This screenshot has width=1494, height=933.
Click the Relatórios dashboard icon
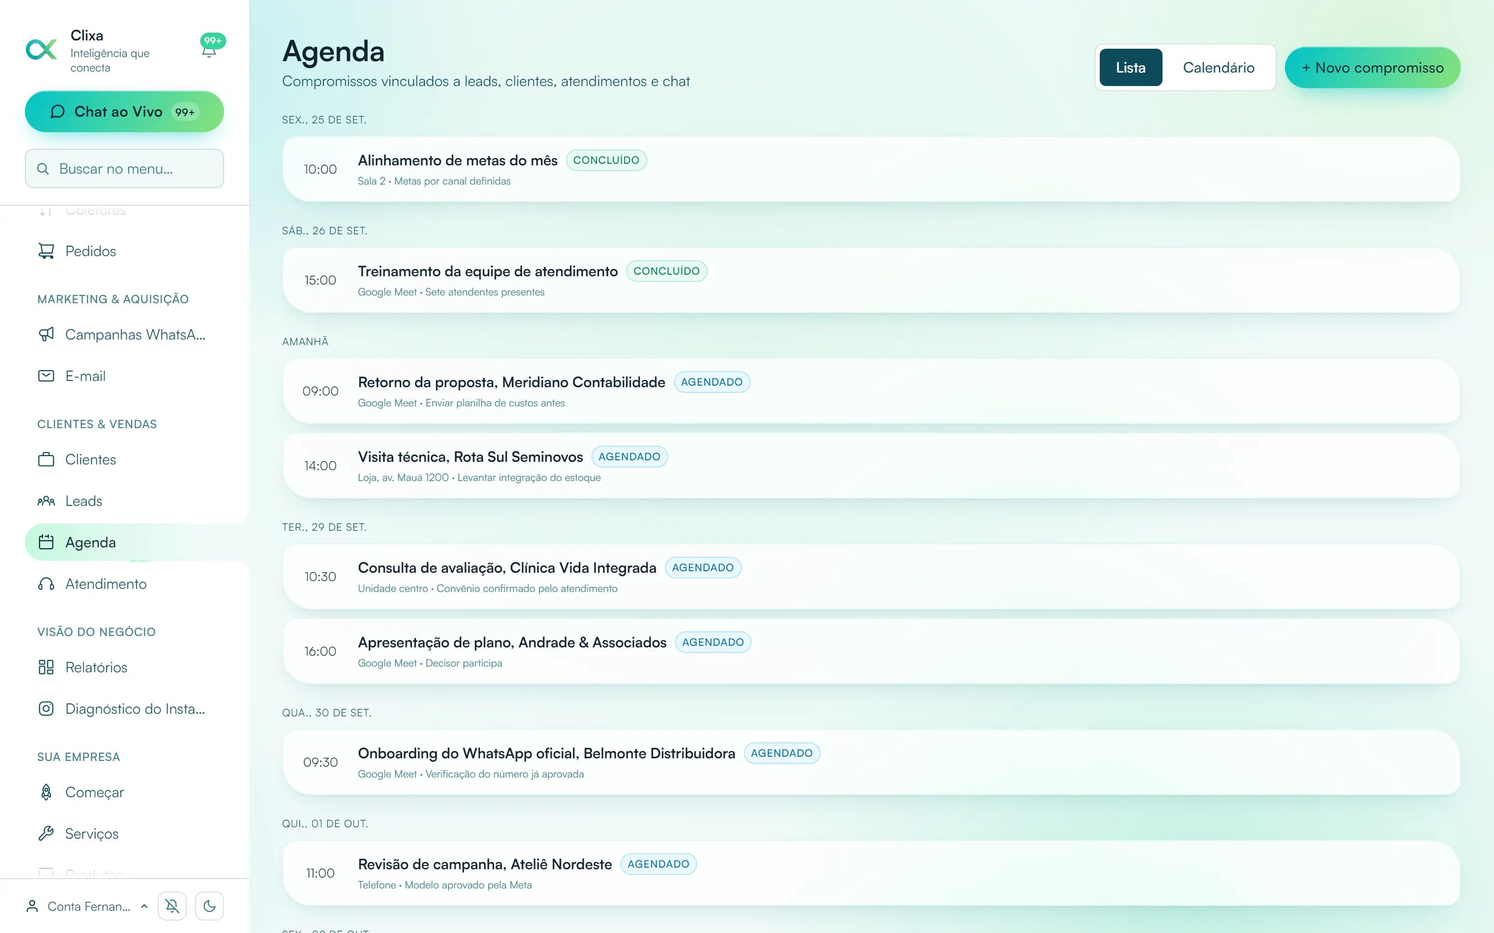click(x=46, y=667)
